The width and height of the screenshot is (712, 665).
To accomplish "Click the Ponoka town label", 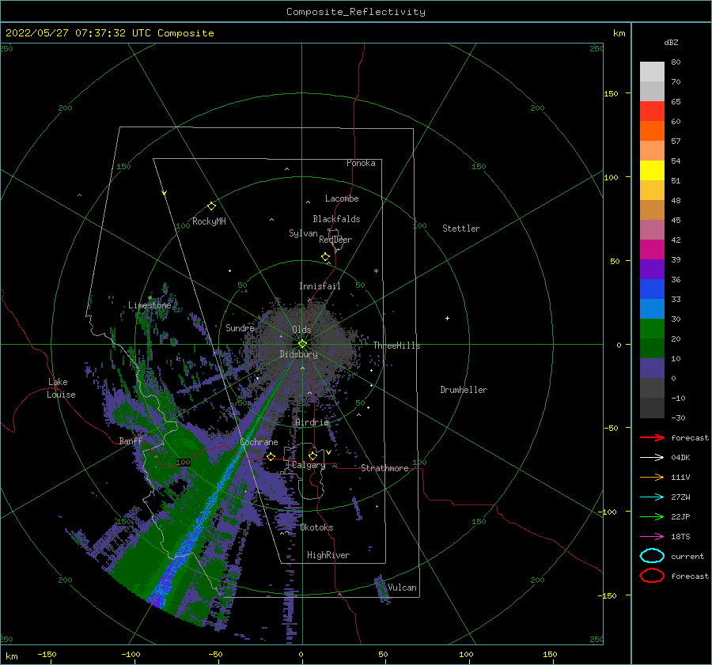I will coord(361,163).
